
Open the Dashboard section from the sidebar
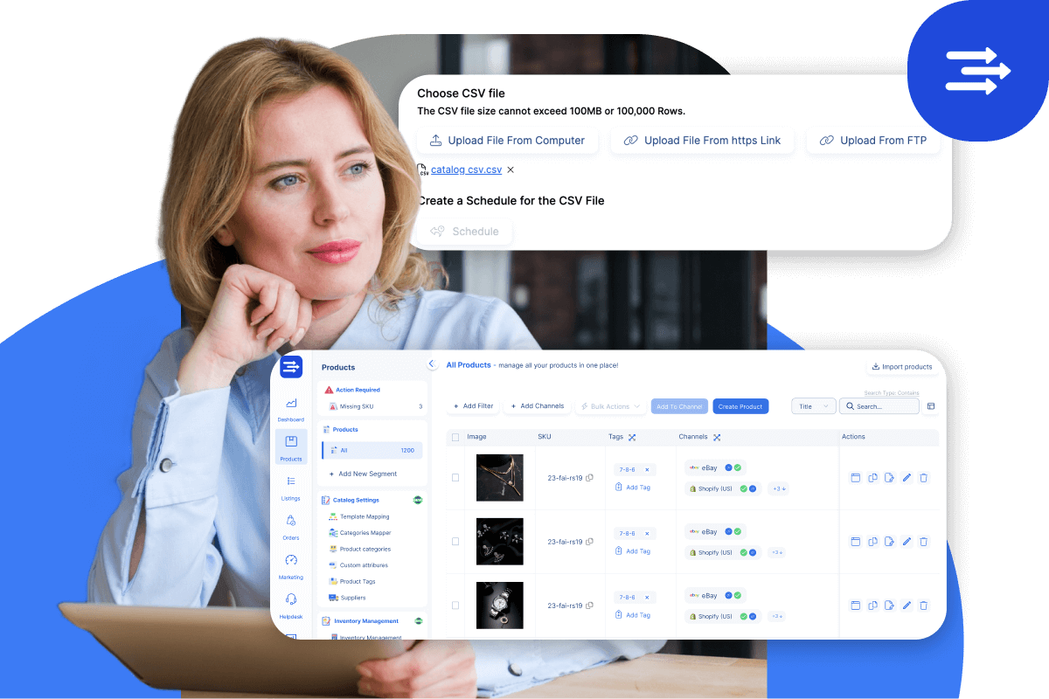290,407
